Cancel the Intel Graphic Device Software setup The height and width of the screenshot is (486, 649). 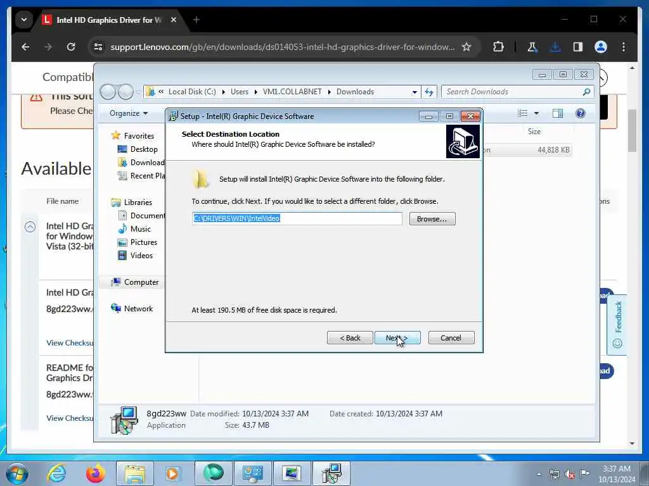[451, 338]
